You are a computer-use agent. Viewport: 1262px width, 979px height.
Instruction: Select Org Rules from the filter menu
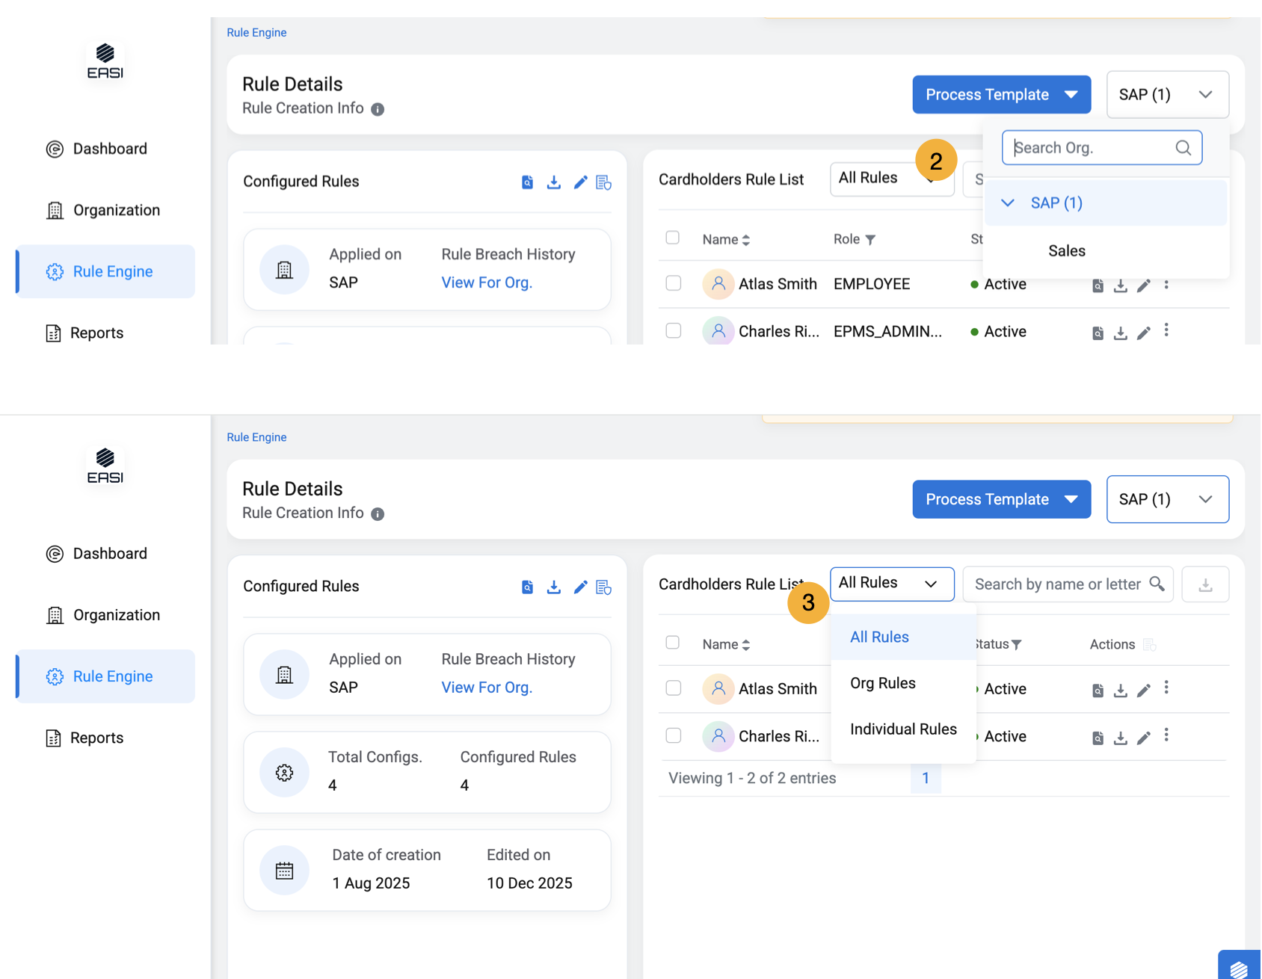pyautogui.click(x=882, y=683)
